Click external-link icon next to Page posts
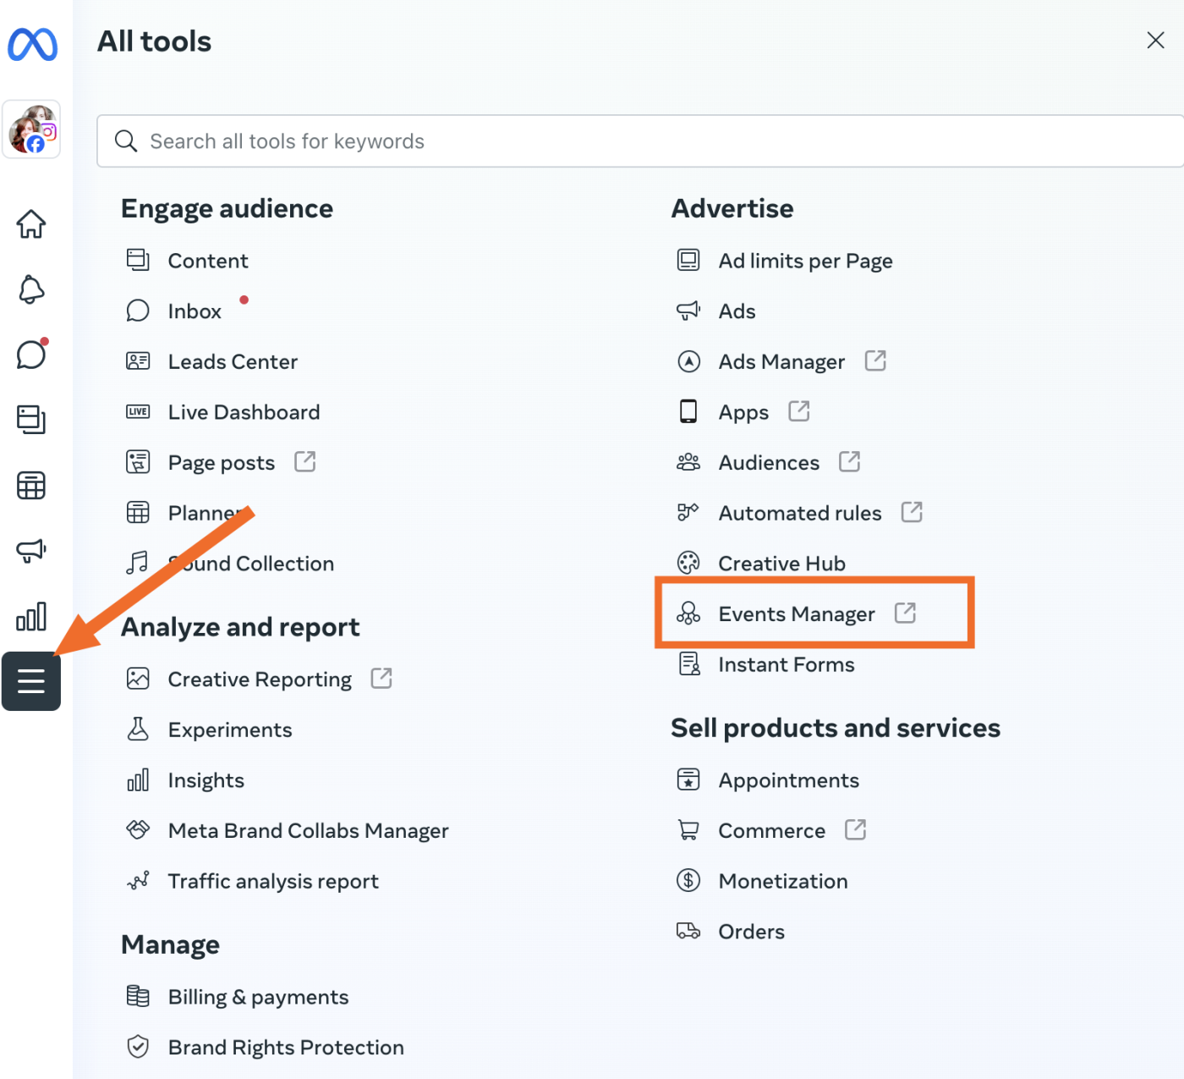Screen dimensions: 1184x1079 [x=304, y=461]
